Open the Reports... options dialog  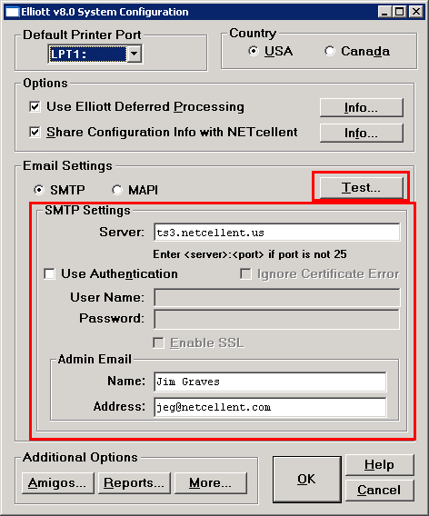pyautogui.click(x=134, y=482)
